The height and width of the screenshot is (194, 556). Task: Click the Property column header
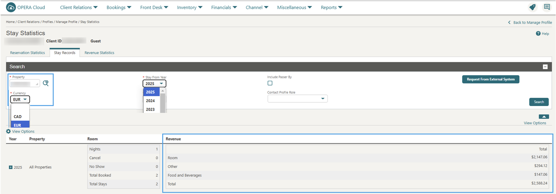[x=37, y=139]
